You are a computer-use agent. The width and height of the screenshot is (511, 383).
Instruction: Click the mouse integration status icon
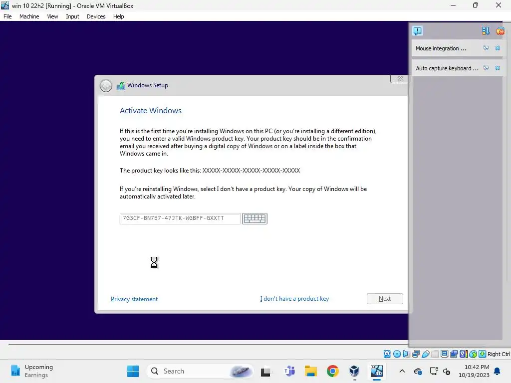tap(473, 354)
